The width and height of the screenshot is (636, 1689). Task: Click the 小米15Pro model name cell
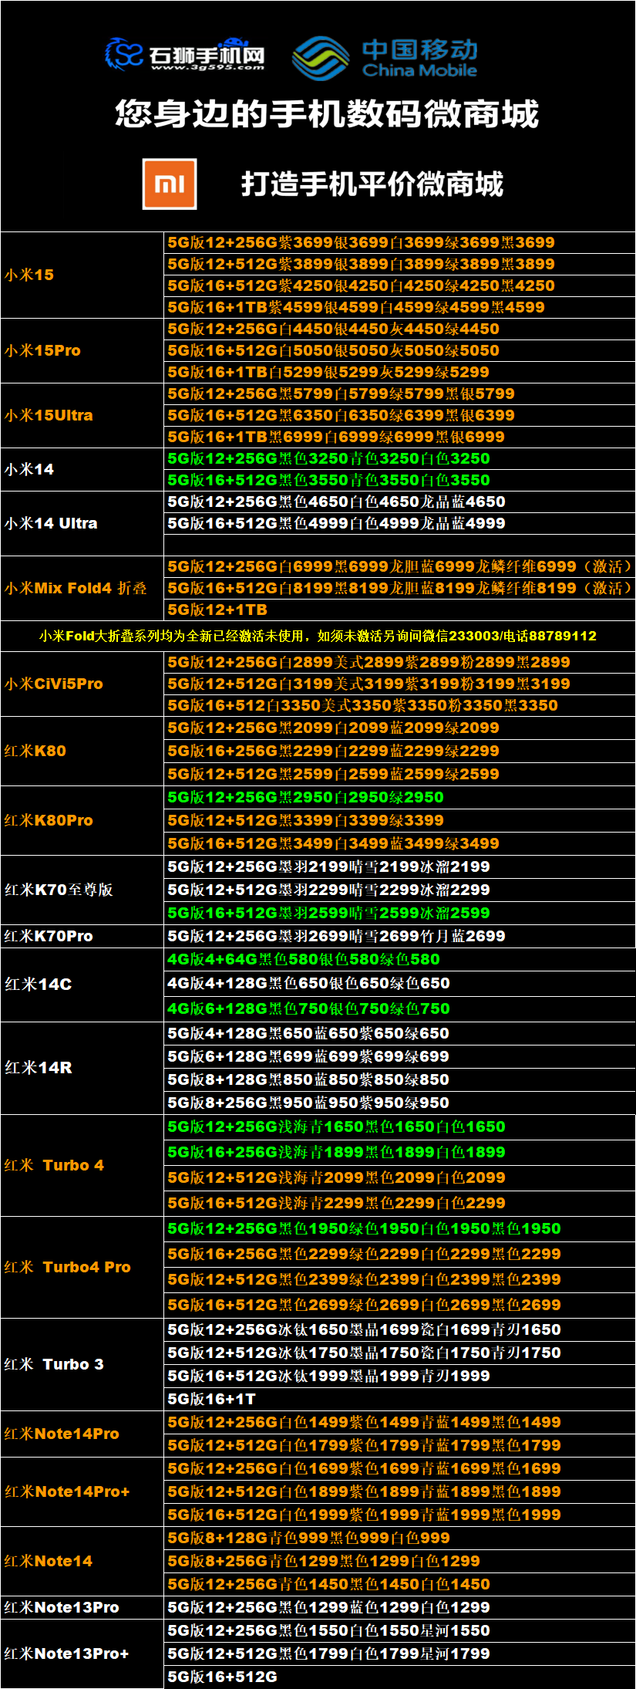82,350
